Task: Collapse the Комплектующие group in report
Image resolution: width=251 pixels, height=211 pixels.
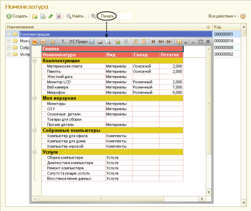Action: 35,61
